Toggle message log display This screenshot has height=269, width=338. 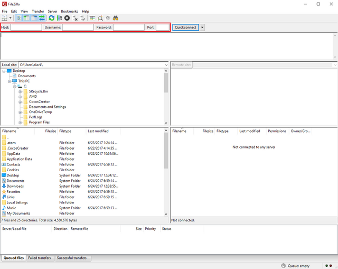tap(19, 18)
